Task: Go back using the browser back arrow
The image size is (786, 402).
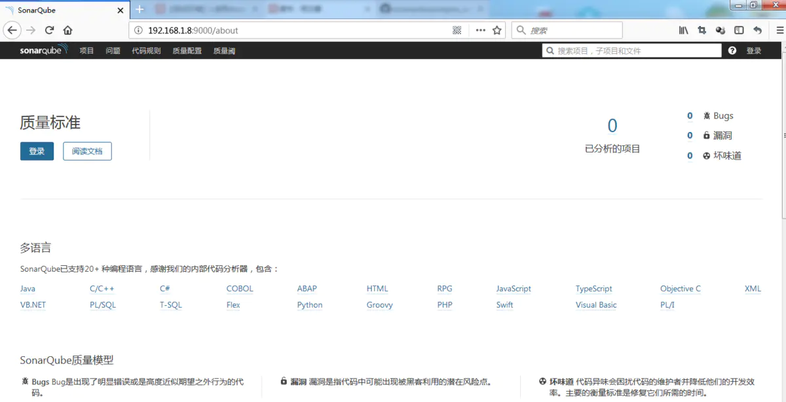Action: click(x=12, y=30)
